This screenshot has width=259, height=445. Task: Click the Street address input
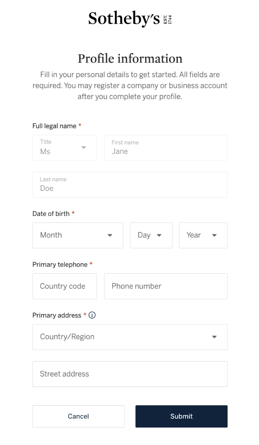click(x=129, y=374)
